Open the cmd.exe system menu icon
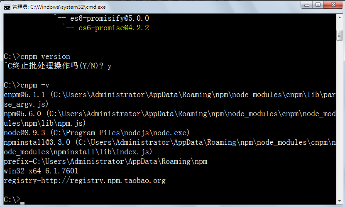The height and width of the screenshot is (207, 345). [x=7, y=6]
